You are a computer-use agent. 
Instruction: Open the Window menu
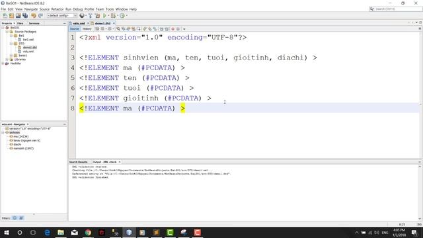click(122, 9)
